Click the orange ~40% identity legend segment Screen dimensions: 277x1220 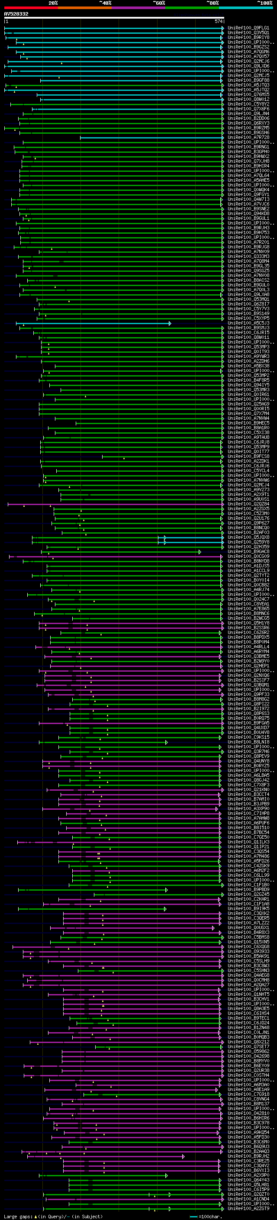(x=84, y=8)
